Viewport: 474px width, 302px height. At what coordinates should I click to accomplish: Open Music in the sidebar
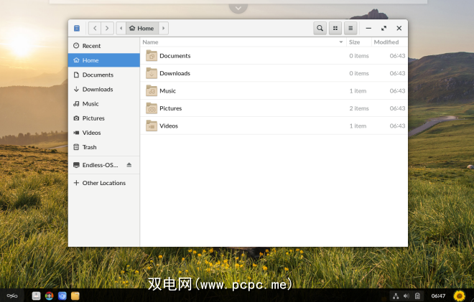103,104
